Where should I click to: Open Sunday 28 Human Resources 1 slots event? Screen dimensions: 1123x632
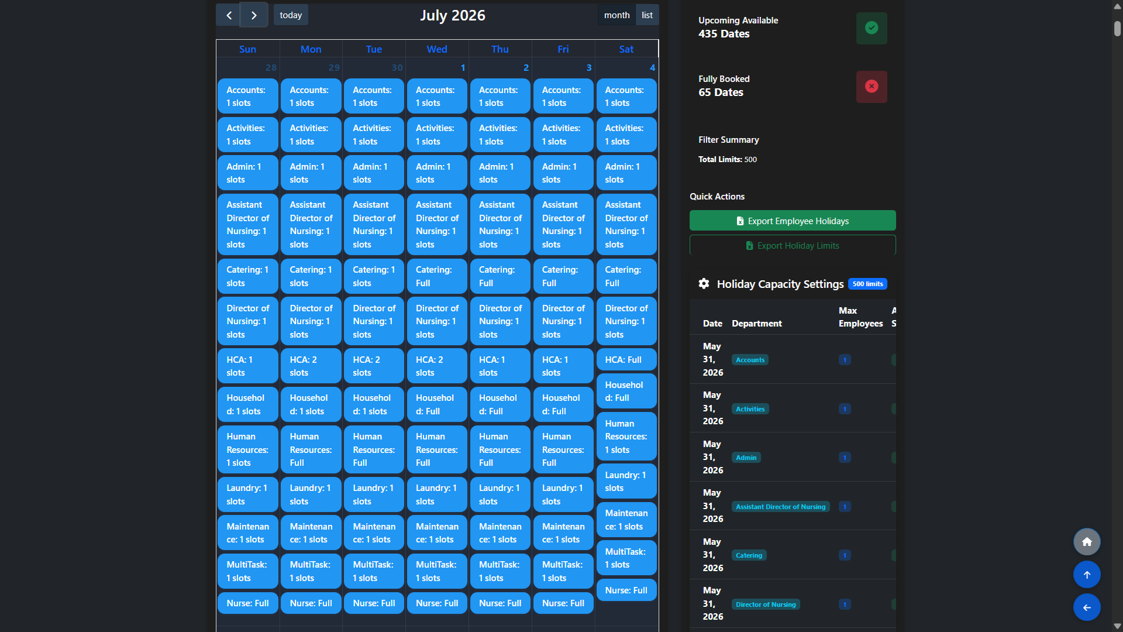click(247, 449)
